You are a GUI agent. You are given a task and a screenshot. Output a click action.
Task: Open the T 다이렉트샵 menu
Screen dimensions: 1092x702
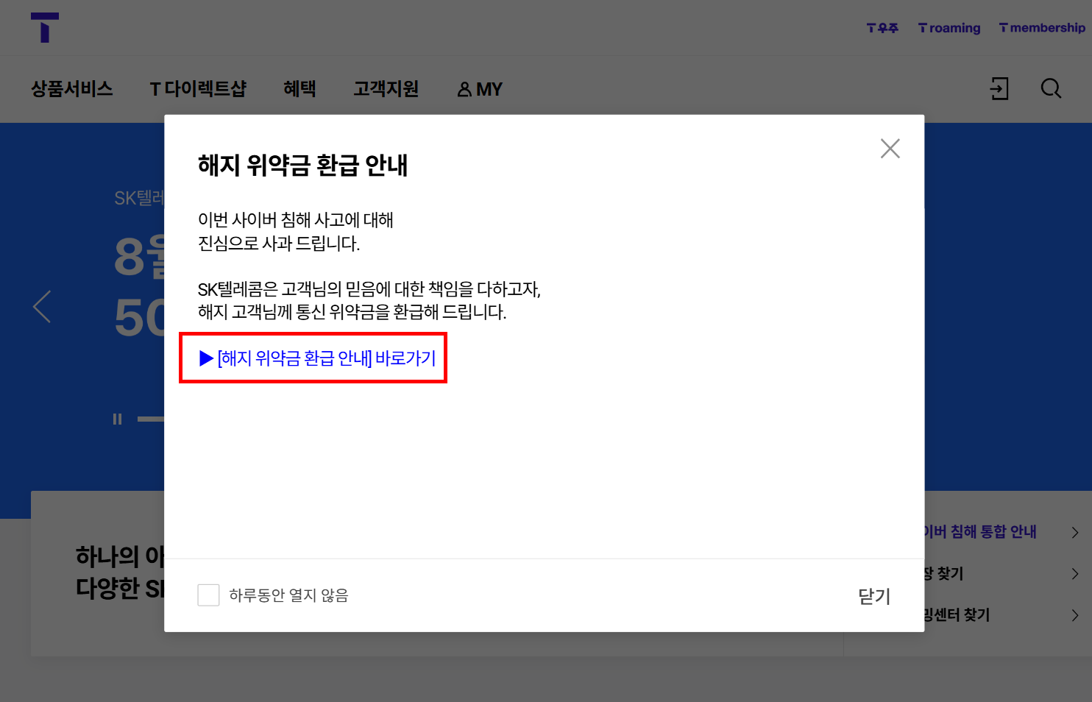click(x=198, y=89)
